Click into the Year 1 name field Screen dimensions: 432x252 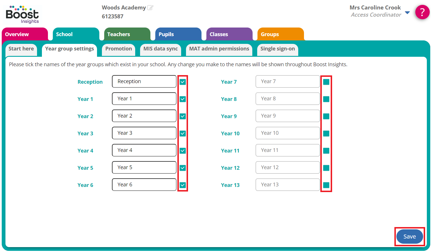144,99
